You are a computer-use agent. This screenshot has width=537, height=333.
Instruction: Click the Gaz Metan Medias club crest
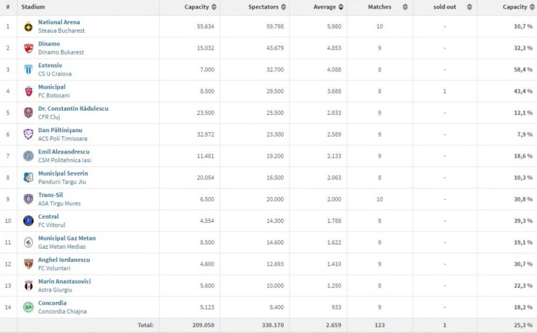29,242
